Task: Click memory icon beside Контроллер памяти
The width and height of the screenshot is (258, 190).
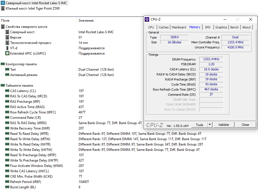Action: (3, 64)
